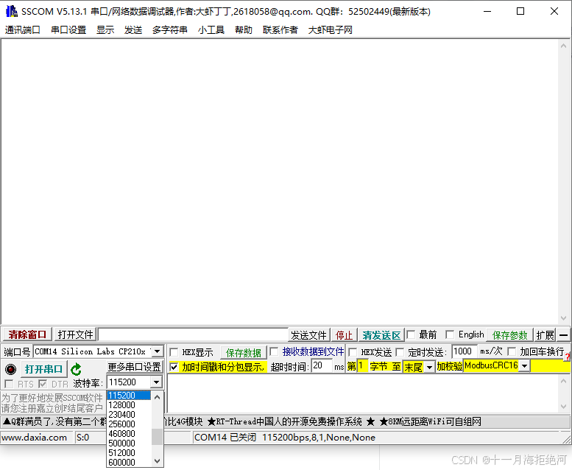Click the scrolling ad banner text
Image resolution: width=572 pixels, height=470 pixels.
(x=286, y=422)
